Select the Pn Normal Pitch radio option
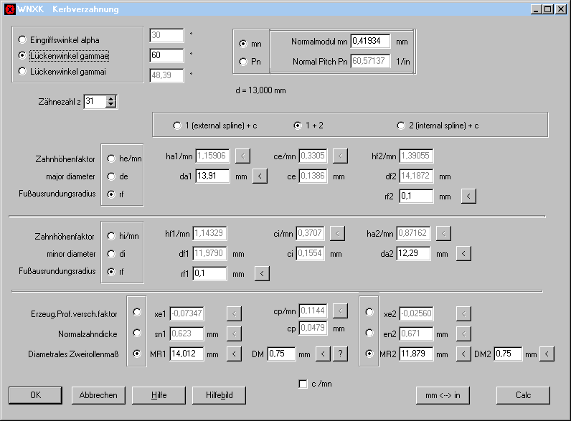 click(243, 62)
